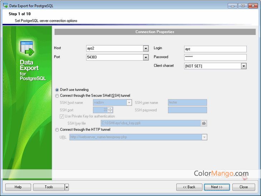The width and height of the screenshot is (261, 196).
Task: Click the Data Export table logo icon
Action: click(27, 48)
